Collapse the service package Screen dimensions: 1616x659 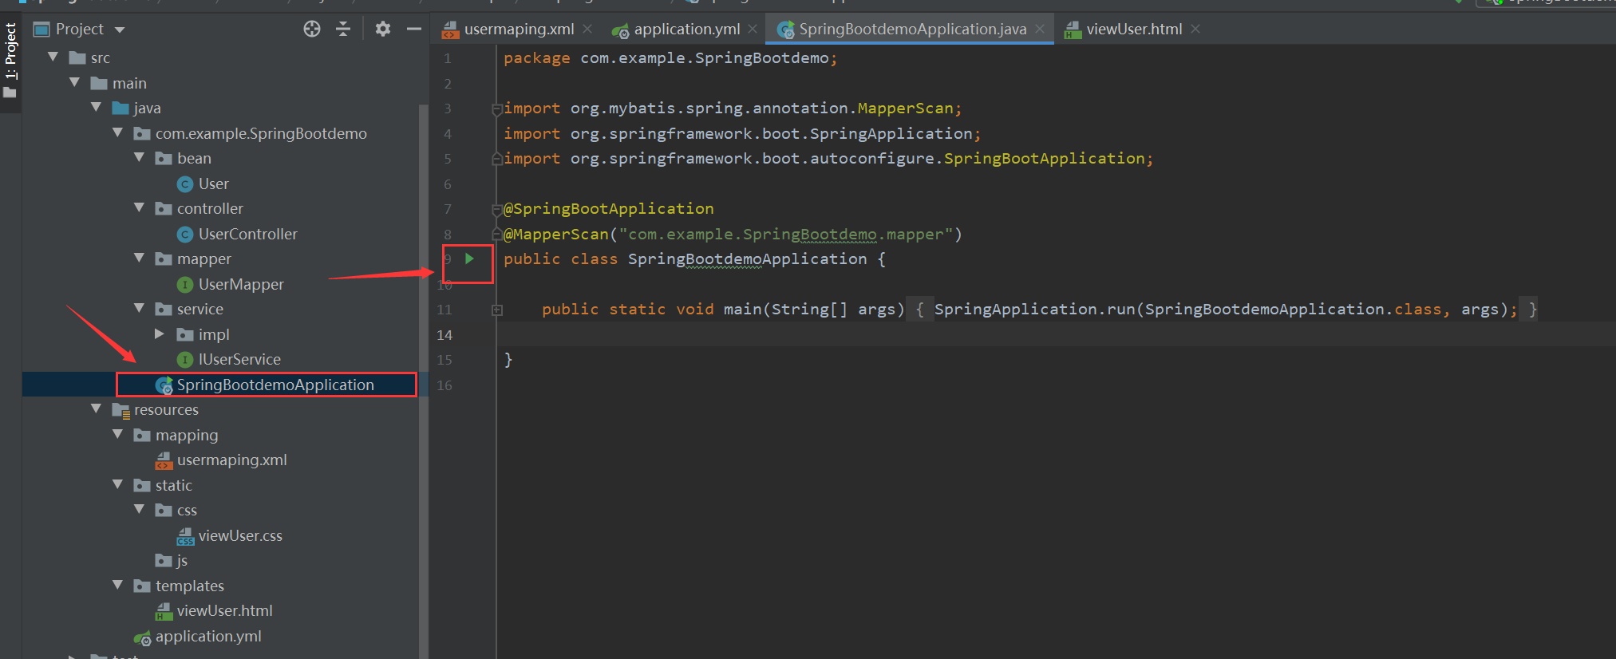(x=140, y=309)
